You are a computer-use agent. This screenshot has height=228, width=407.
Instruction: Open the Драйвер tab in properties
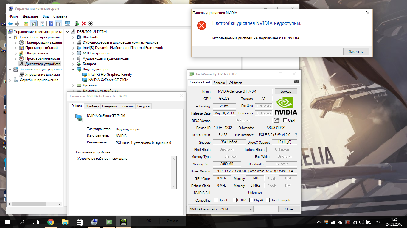pyautogui.click(x=92, y=106)
